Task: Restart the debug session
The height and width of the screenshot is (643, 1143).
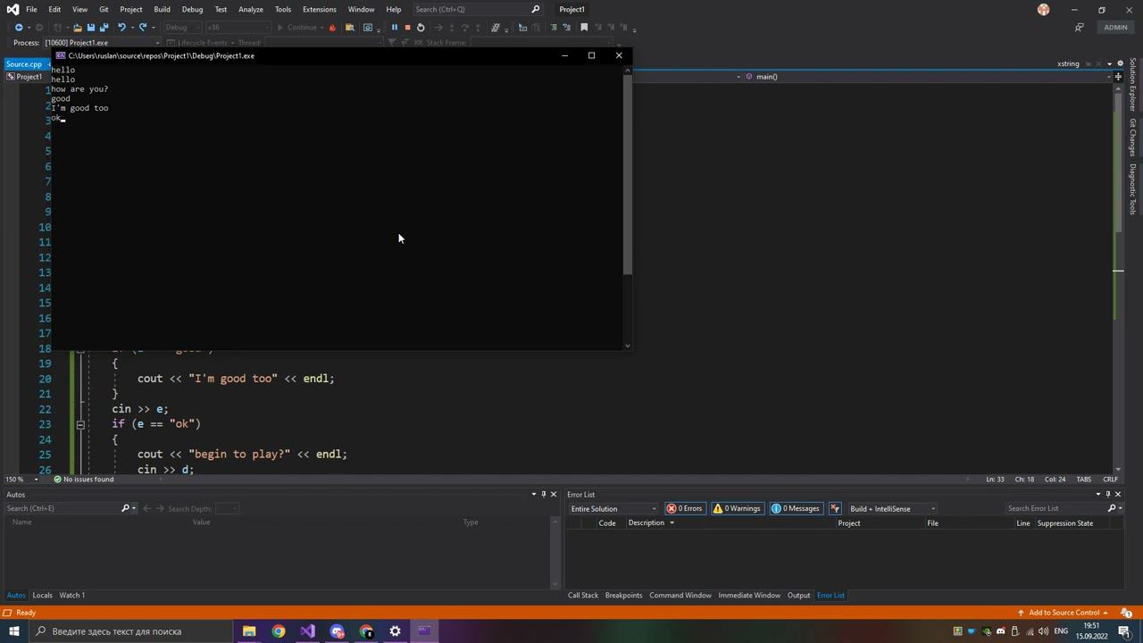Action: [x=421, y=27]
